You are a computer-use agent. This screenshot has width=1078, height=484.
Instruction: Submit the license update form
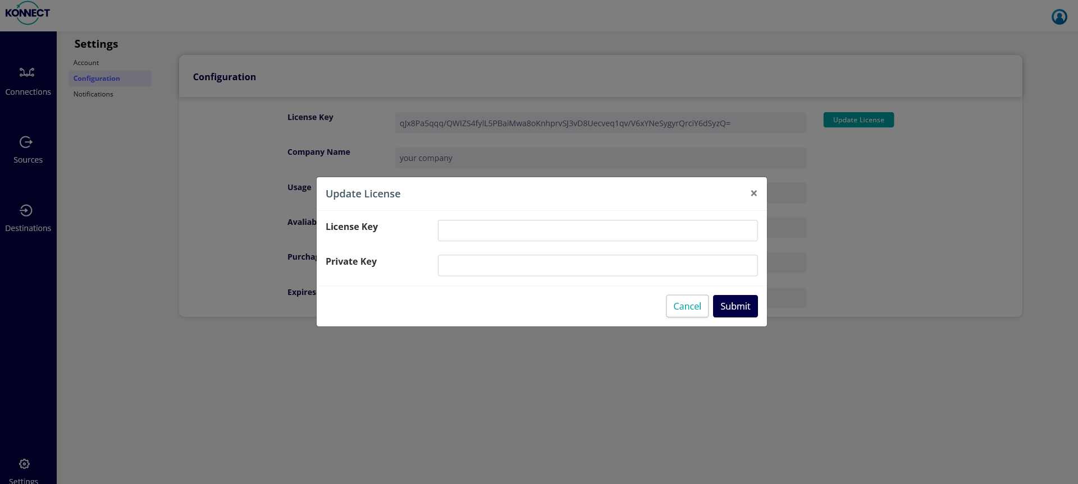click(x=735, y=306)
